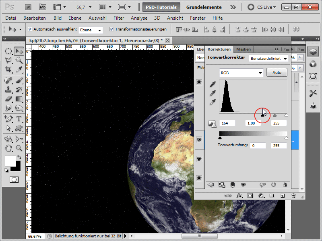The width and height of the screenshot is (322, 241).
Task: Select the History Brush tool
Action: 19,90
